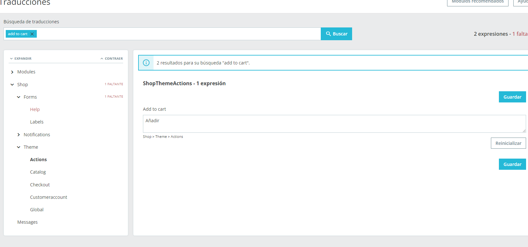
Task: Collapse all tree items with Contraer
Action: tap(112, 59)
